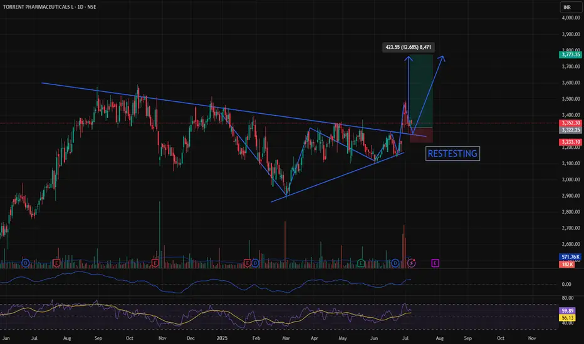Select the red stop-loss zone of the long position

421,135
